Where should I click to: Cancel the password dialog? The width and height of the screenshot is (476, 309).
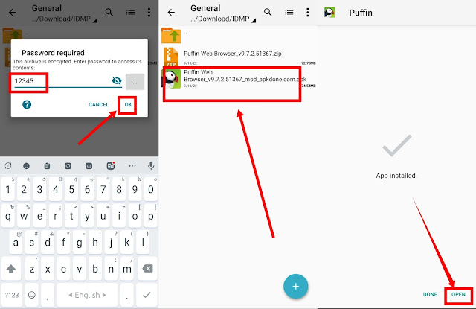[98, 105]
